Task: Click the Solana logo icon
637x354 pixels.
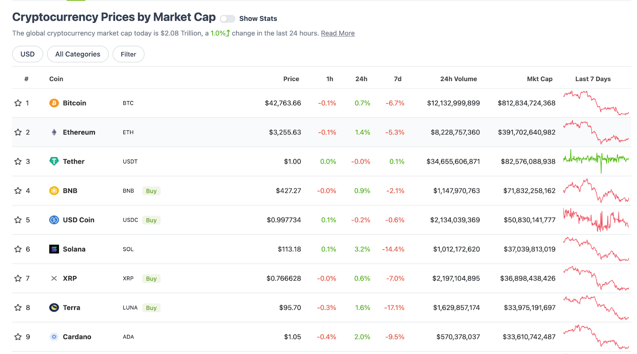Action: (x=54, y=249)
